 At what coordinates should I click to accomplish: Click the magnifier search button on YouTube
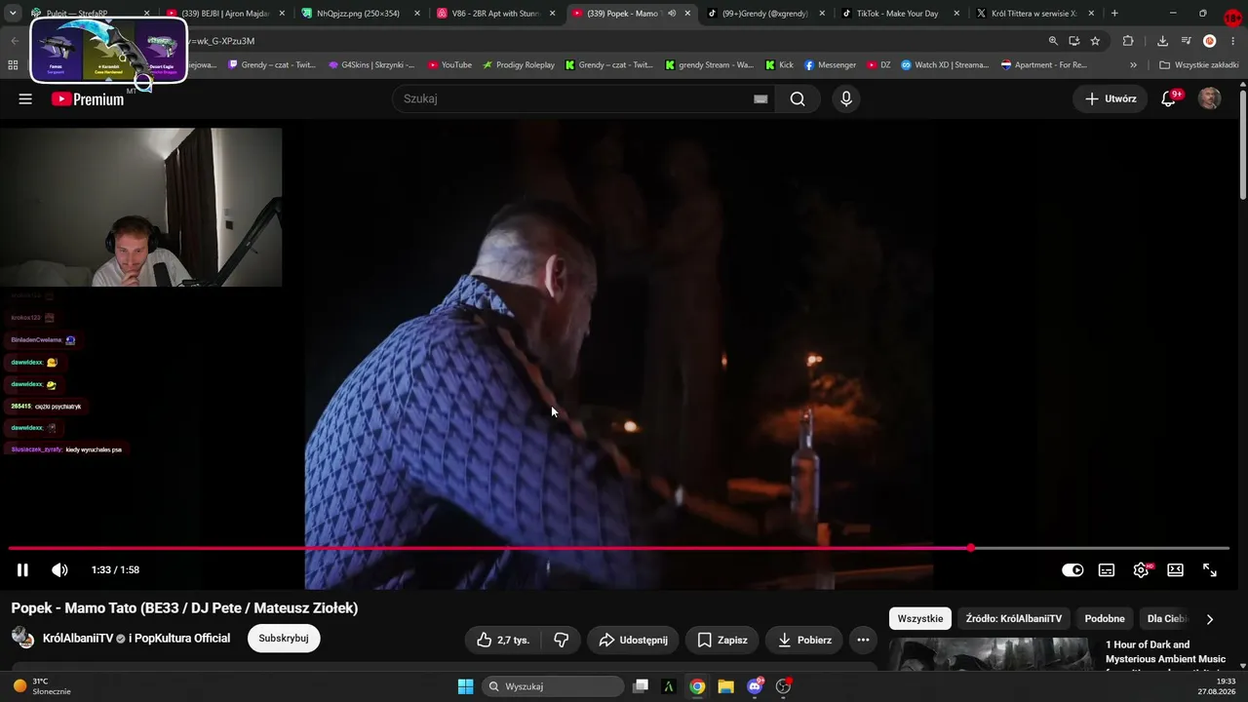tap(798, 98)
